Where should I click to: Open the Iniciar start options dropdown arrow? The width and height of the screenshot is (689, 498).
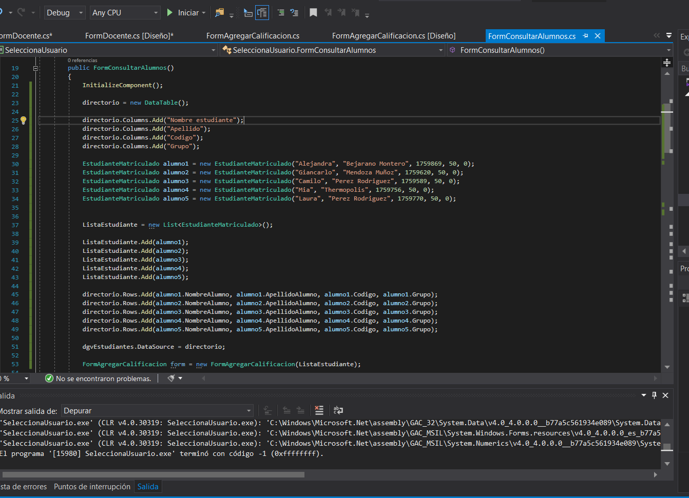tap(204, 13)
